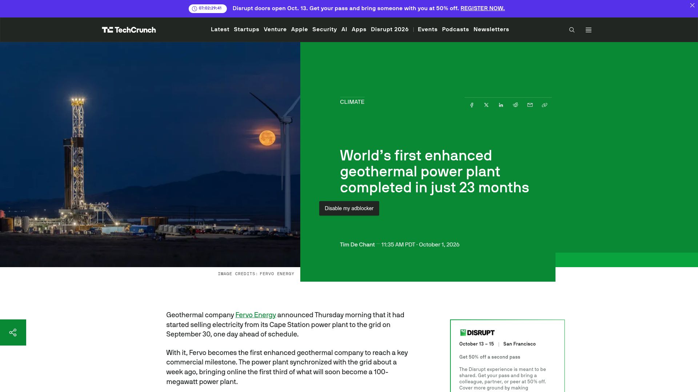Go to Latest in navigation
Image resolution: width=698 pixels, height=392 pixels.
(220, 29)
